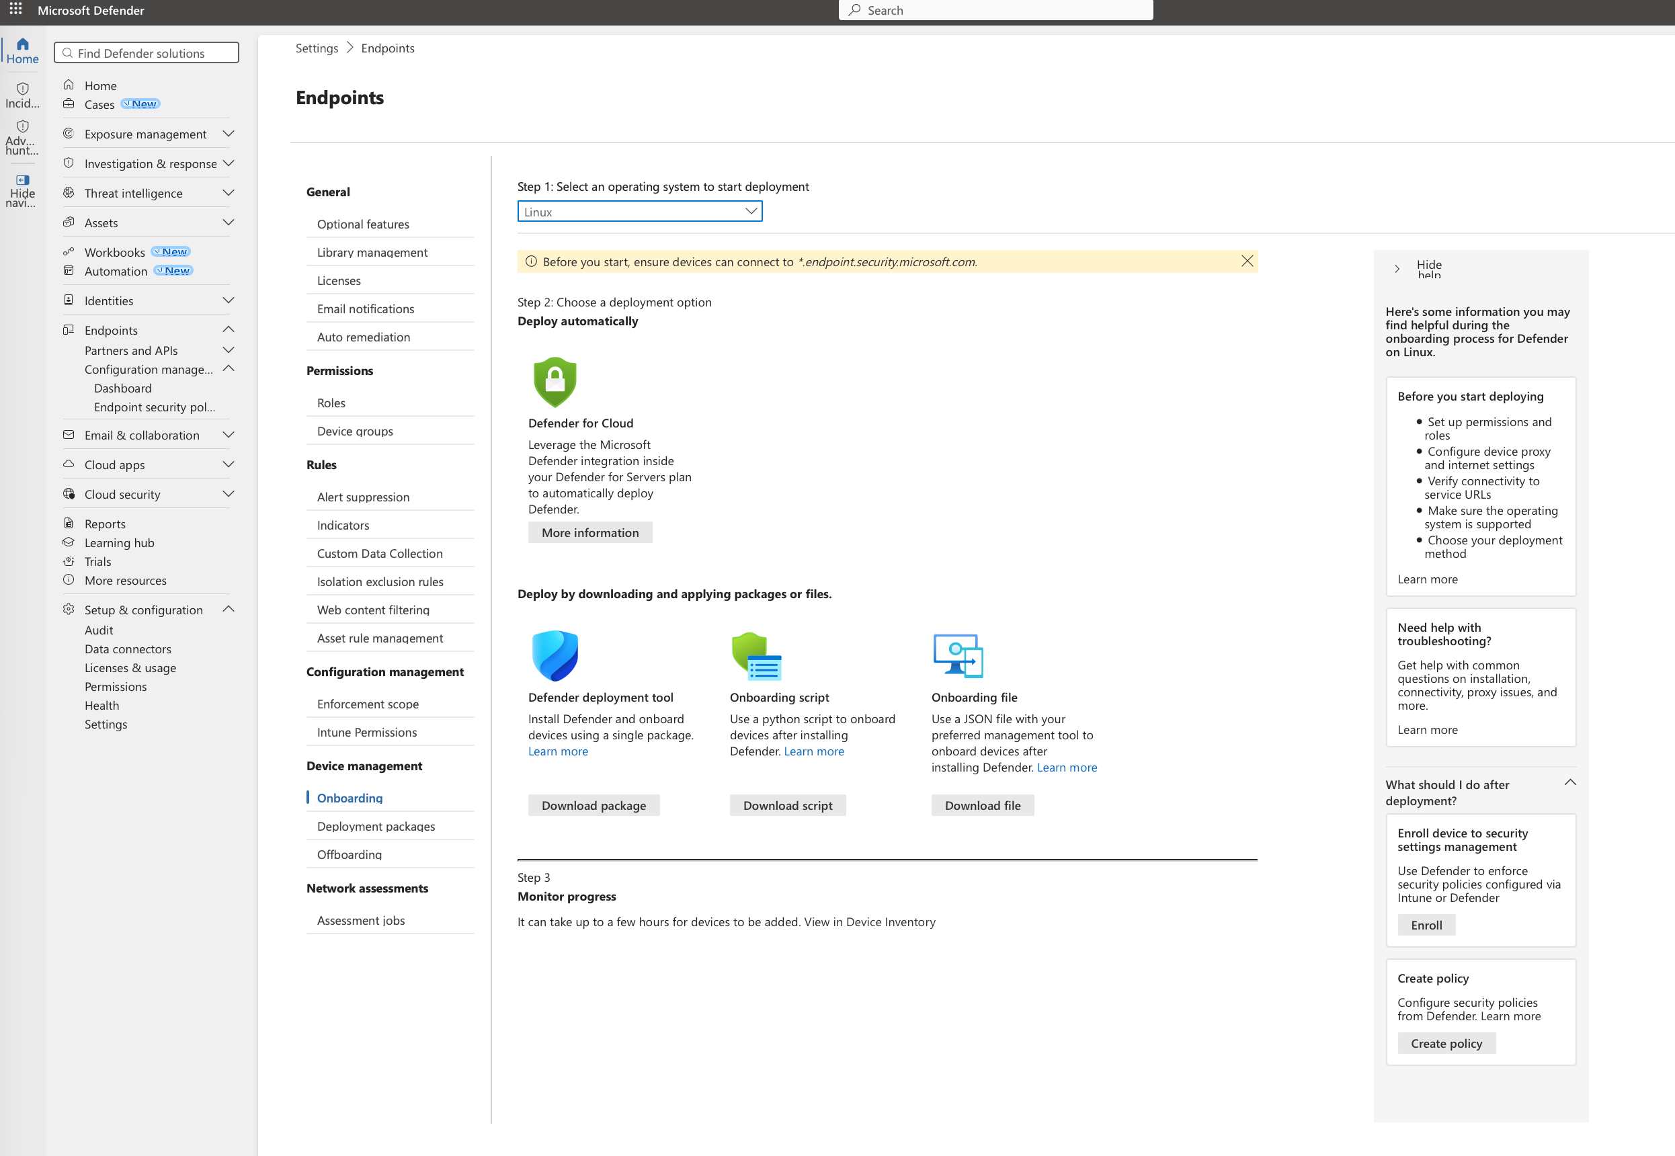1675x1156 pixels.
Task: Click the Cases briefcase icon
Action: [x=69, y=104]
